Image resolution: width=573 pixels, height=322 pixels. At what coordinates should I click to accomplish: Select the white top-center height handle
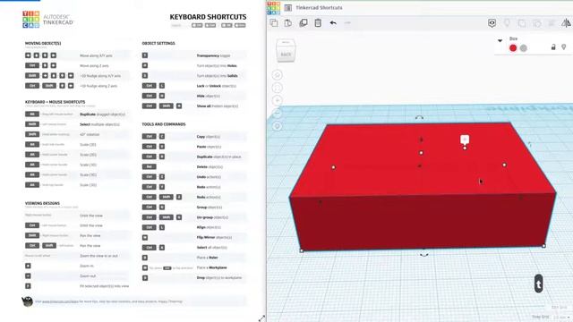pos(421,153)
